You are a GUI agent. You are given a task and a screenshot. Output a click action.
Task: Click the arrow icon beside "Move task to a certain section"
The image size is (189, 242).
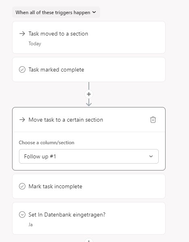pyautogui.click(x=22, y=120)
